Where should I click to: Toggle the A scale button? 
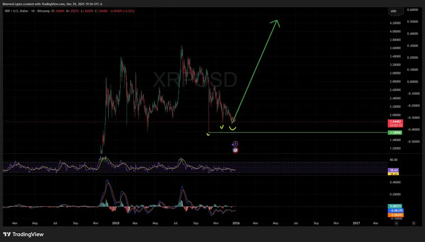[x=397, y=223]
